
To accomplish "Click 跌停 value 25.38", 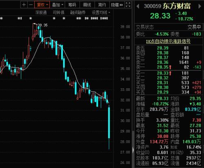I will (195, 136).
